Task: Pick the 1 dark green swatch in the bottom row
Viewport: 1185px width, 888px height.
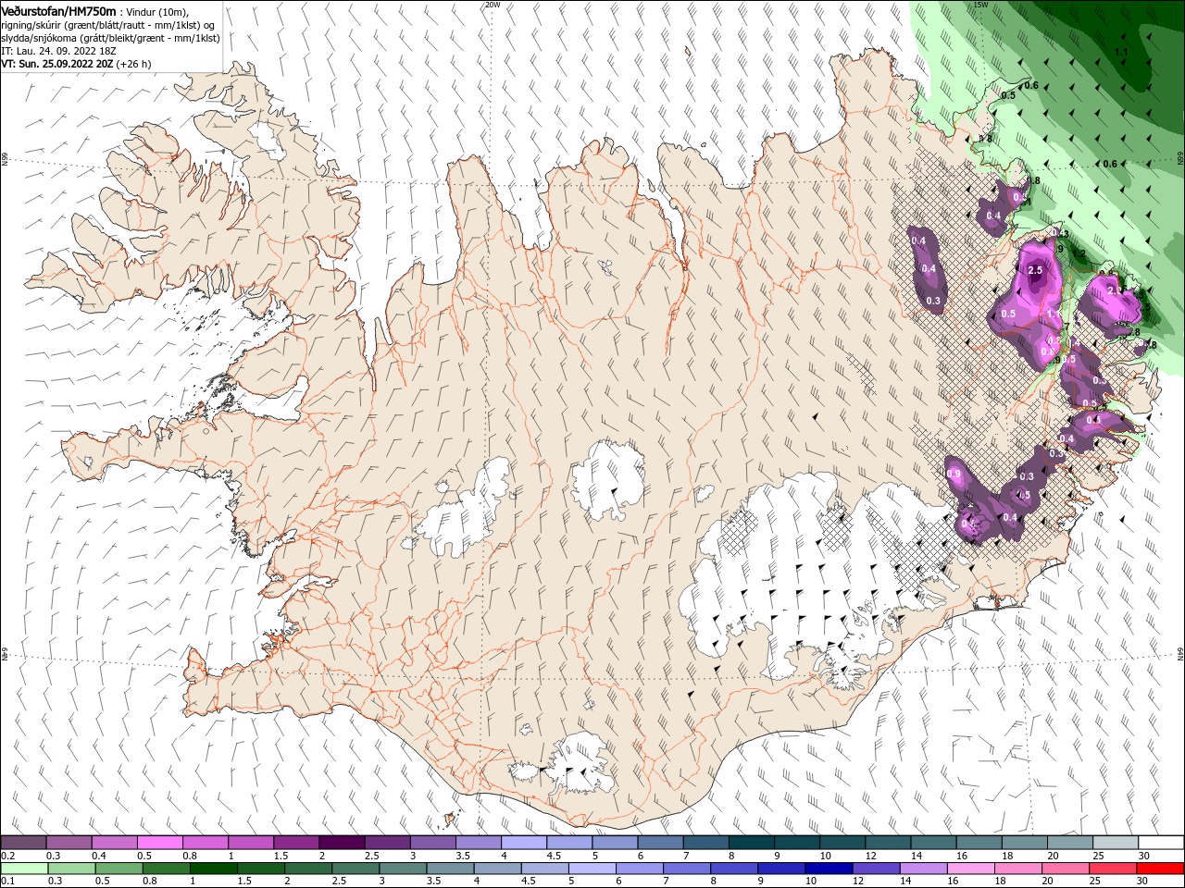Action: pyautogui.click(x=213, y=869)
